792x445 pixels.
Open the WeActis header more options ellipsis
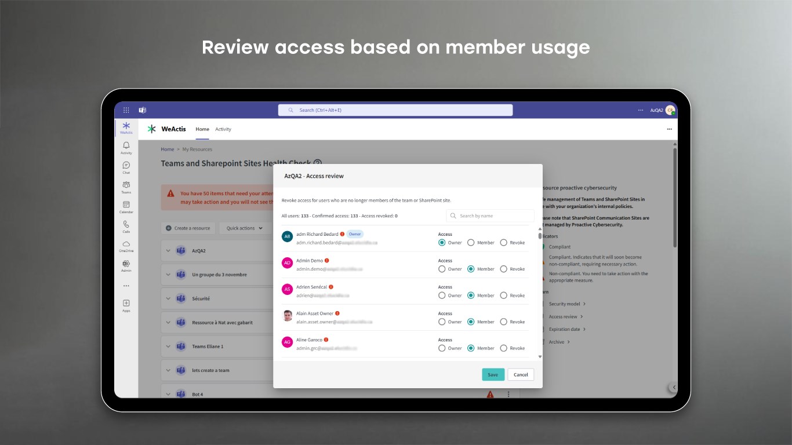click(669, 129)
